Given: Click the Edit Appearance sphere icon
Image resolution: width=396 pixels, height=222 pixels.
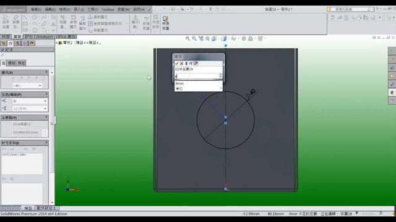Looking at the screenshot, I should [244, 38].
